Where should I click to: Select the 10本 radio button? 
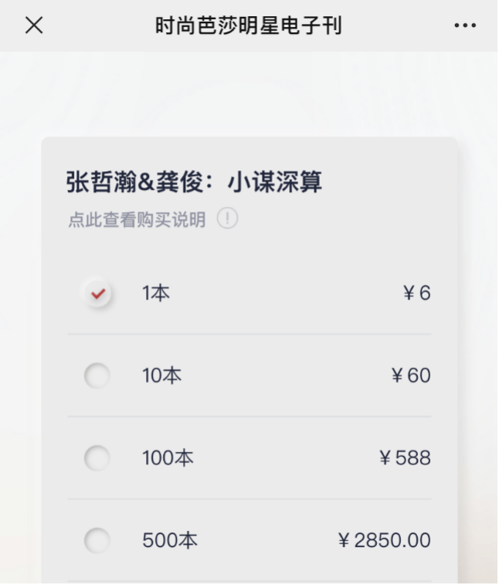[97, 377]
